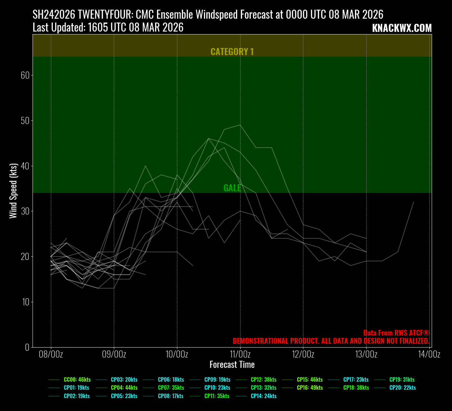452x411 pixels.
Task: Click the CP20: 22kts legend label
Action: [x=402, y=388]
